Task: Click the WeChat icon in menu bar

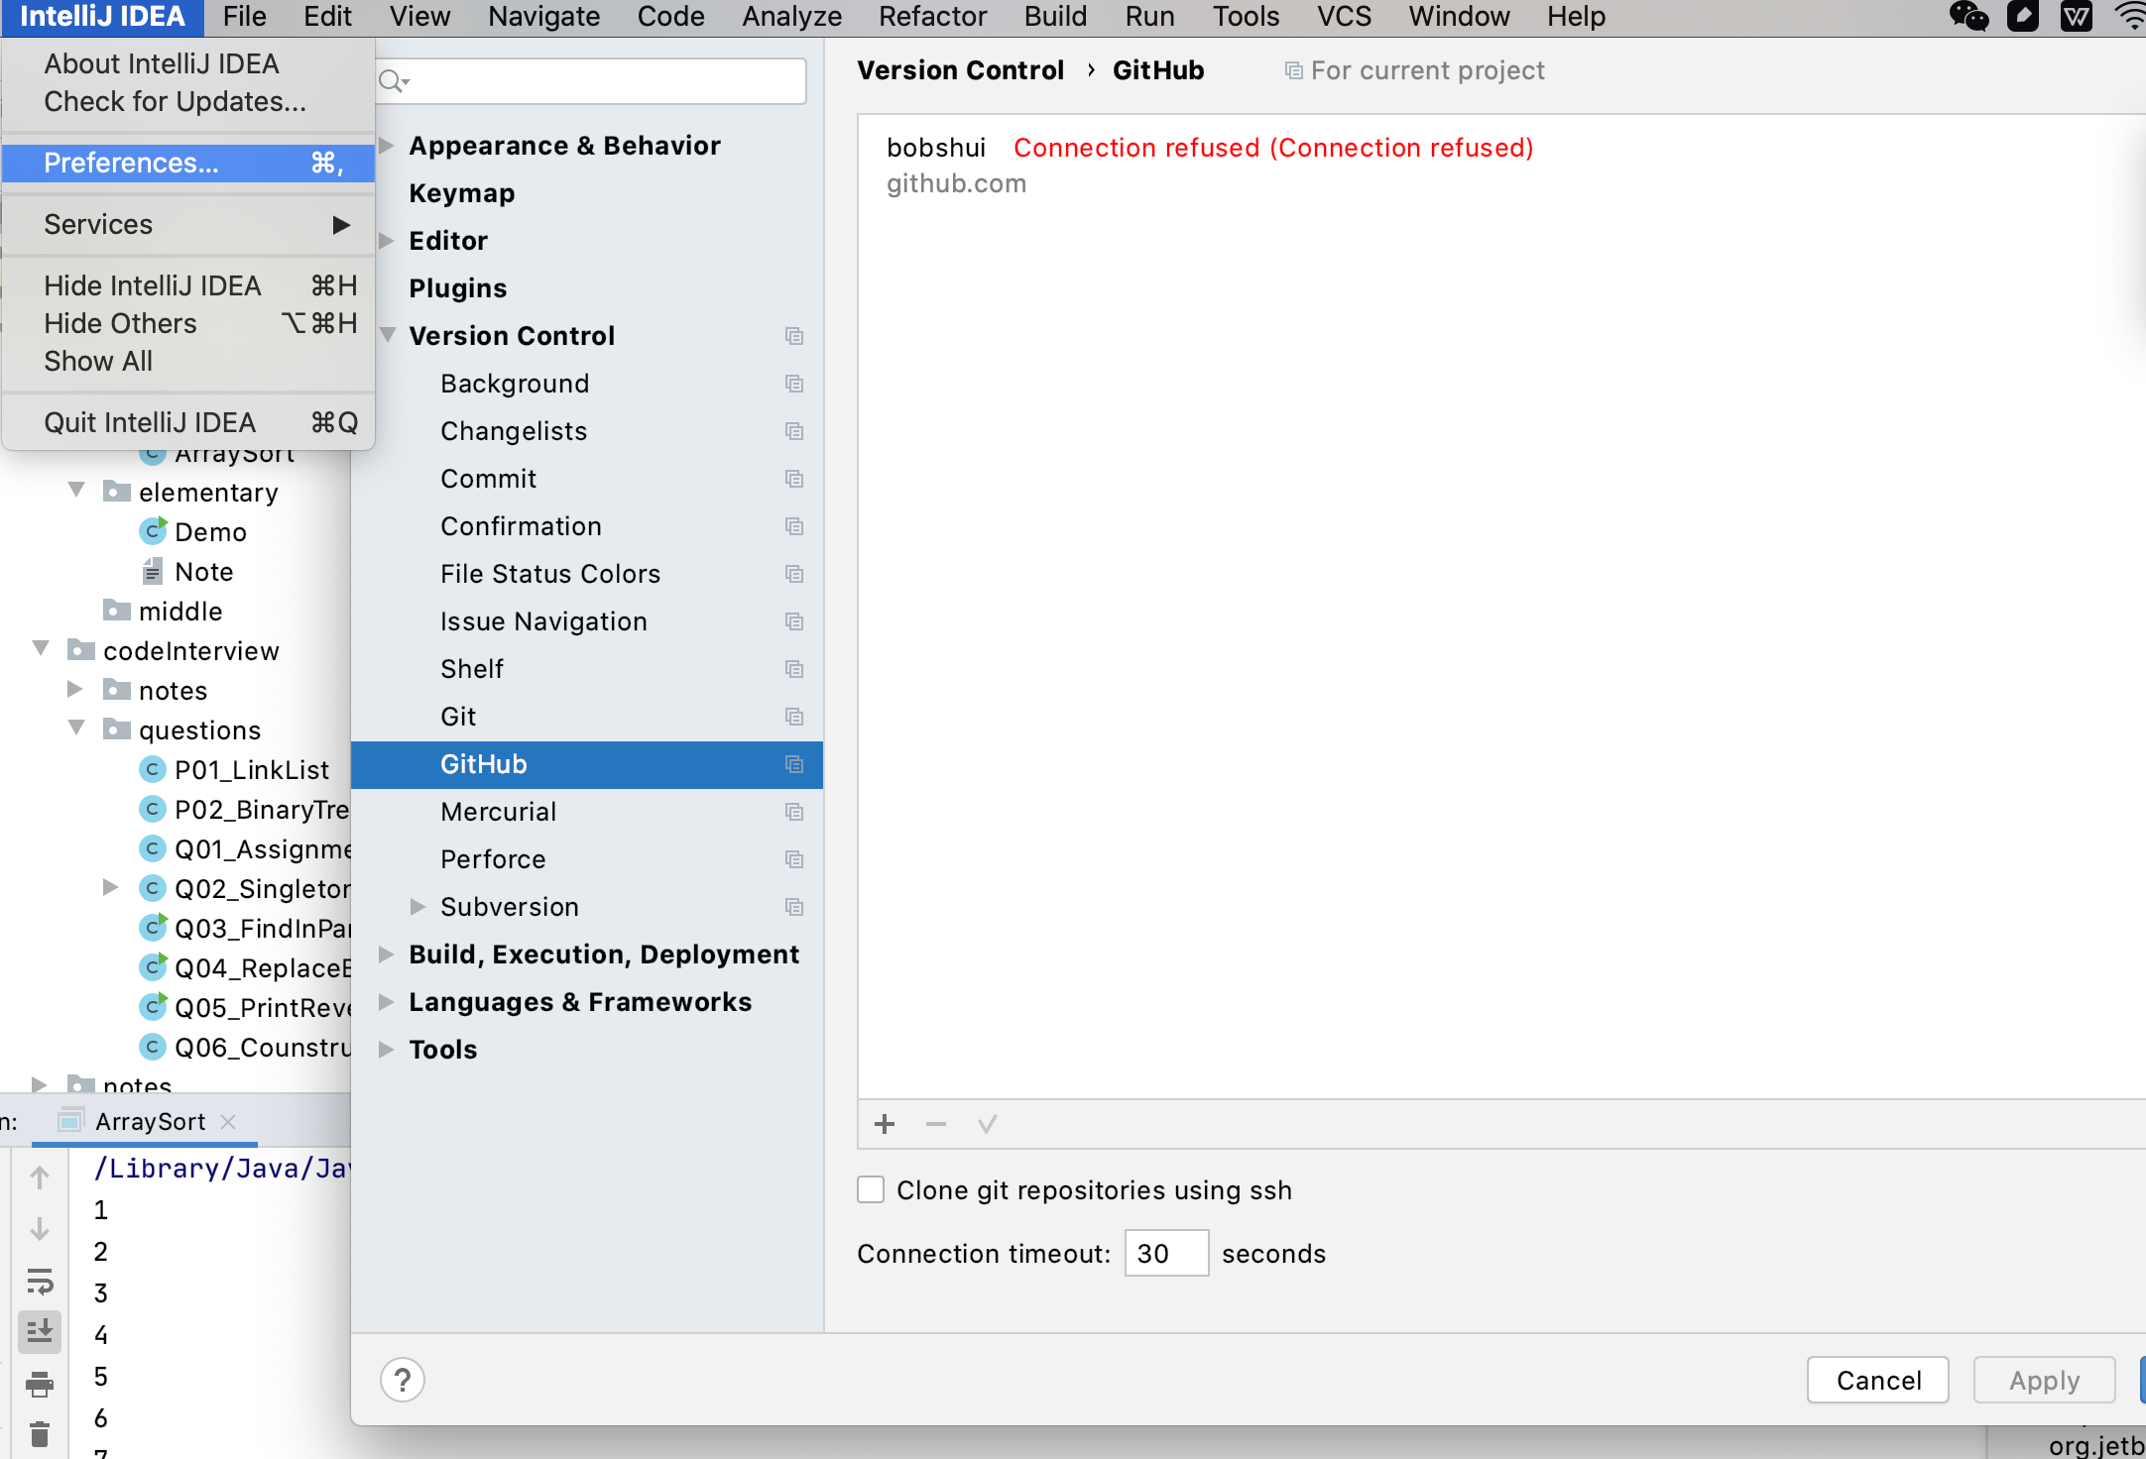Action: [x=1968, y=17]
